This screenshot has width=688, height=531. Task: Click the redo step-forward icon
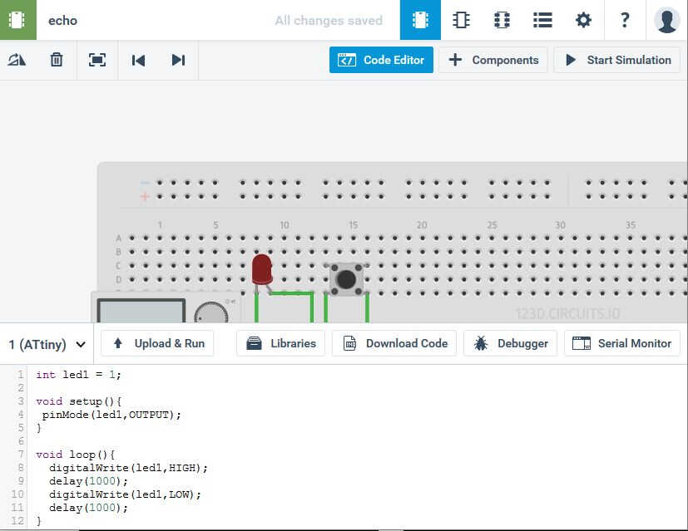tap(178, 60)
